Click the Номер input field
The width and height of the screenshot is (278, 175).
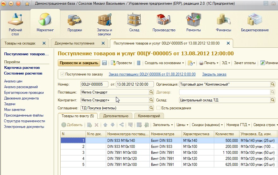[94, 84]
